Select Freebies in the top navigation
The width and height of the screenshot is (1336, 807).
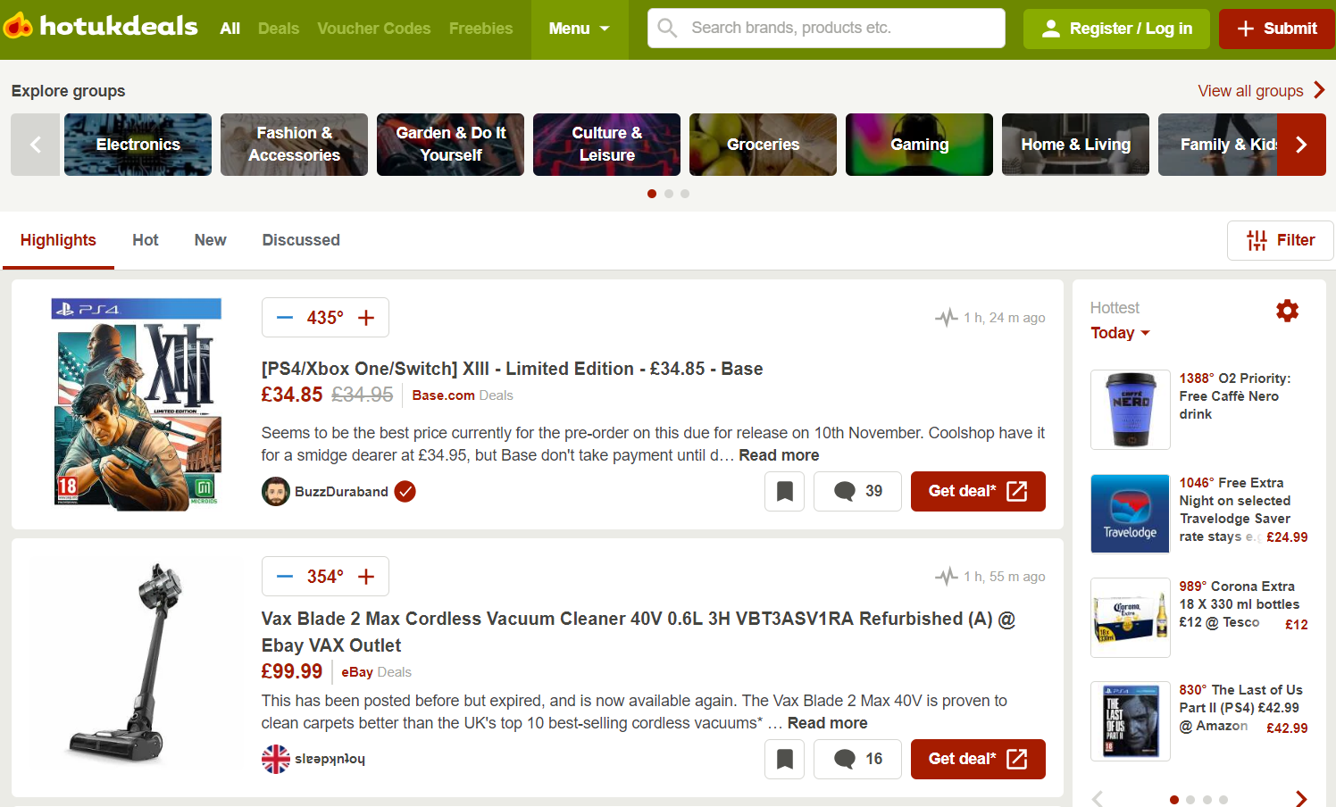pos(481,29)
